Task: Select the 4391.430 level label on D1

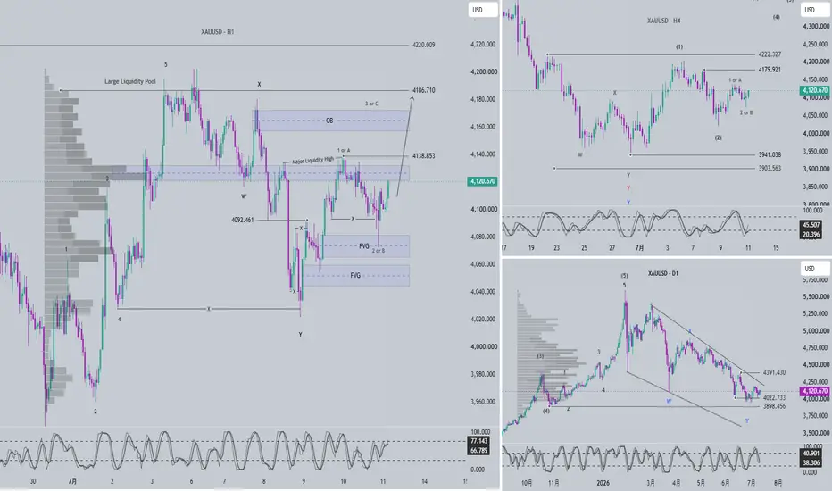Action: point(774,372)
